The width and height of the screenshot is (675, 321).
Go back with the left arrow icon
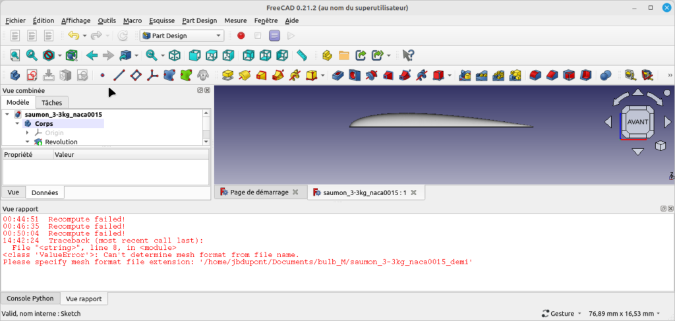coord(92,55)
